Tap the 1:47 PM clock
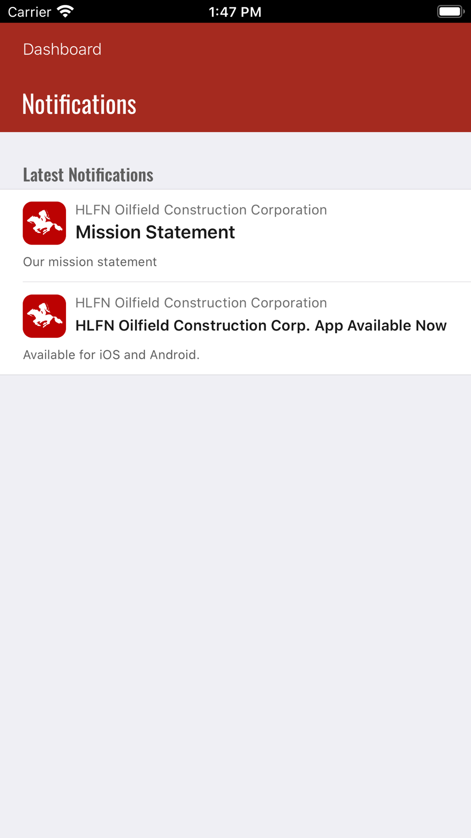The image size is (471, 838). pyautogui.click(x=235, y=12)
